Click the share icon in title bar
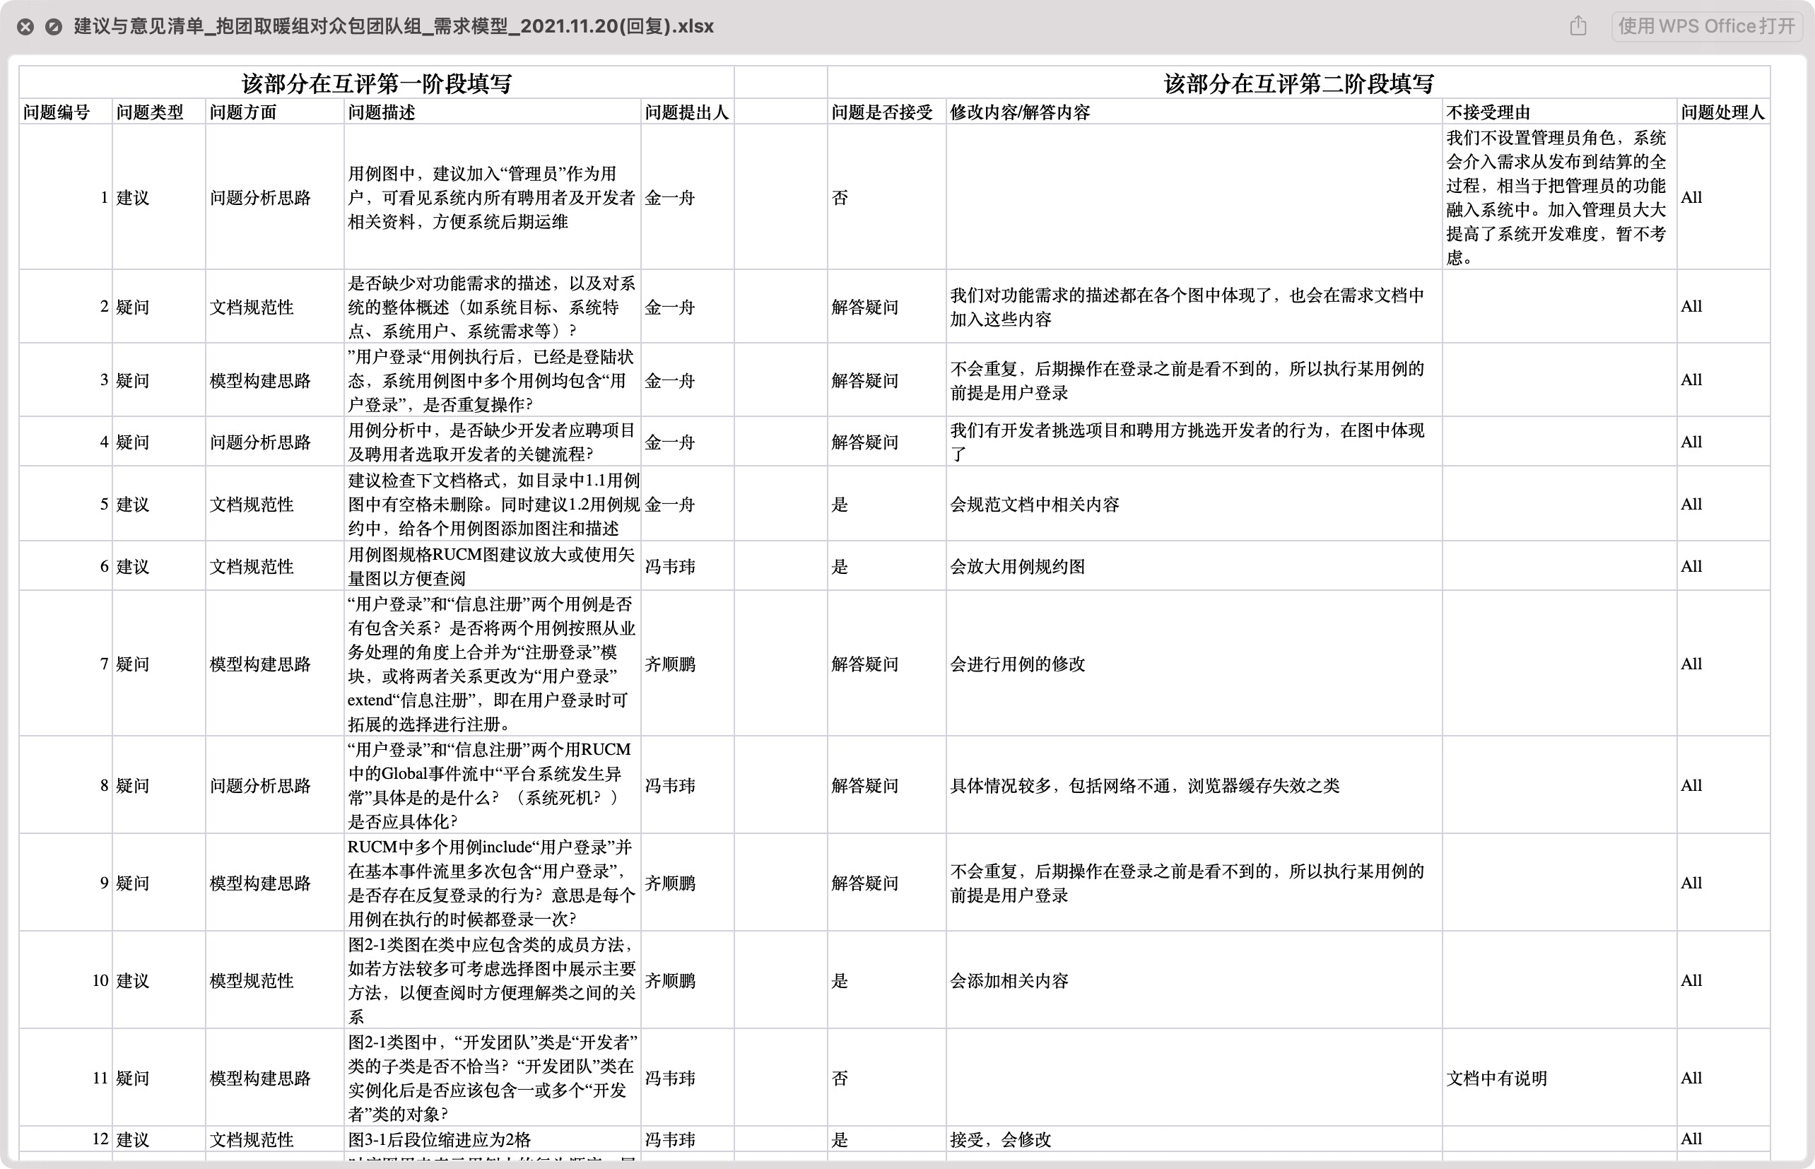This screenshot has height=1169, width=1815. 1578,26
